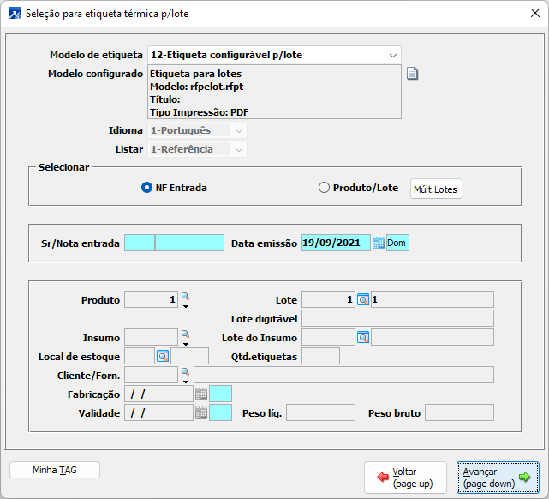The height and width of the screenshot is (499, 549).
Task: Select the Produto/Lote radio option
Action: [324, 188]
